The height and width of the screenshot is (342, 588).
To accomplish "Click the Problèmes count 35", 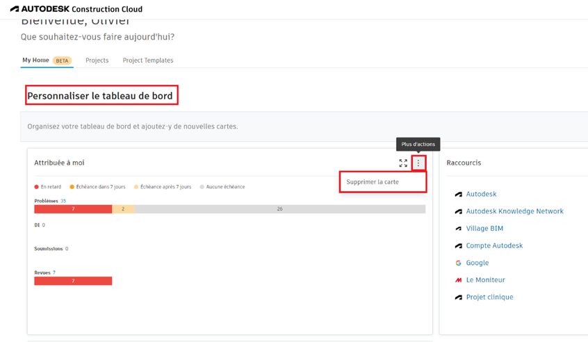I will pyautogui.click(x=63, y=201).
